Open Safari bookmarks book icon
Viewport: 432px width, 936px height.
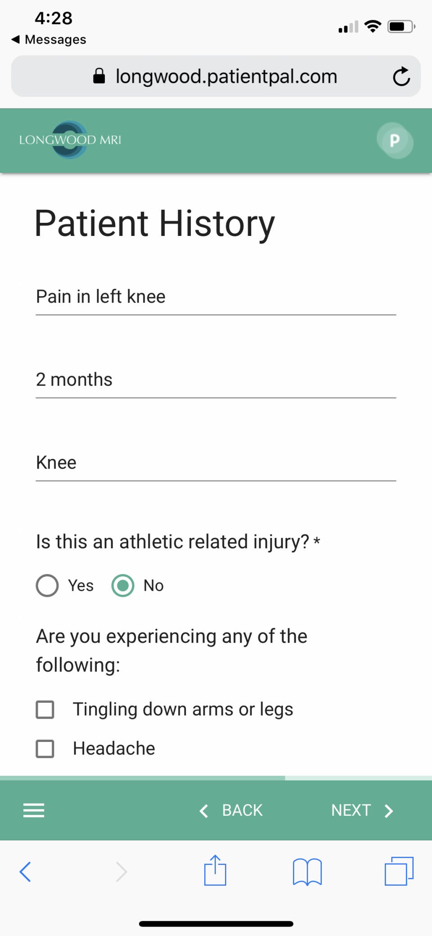pyautogui.click(x=307, y=872)
